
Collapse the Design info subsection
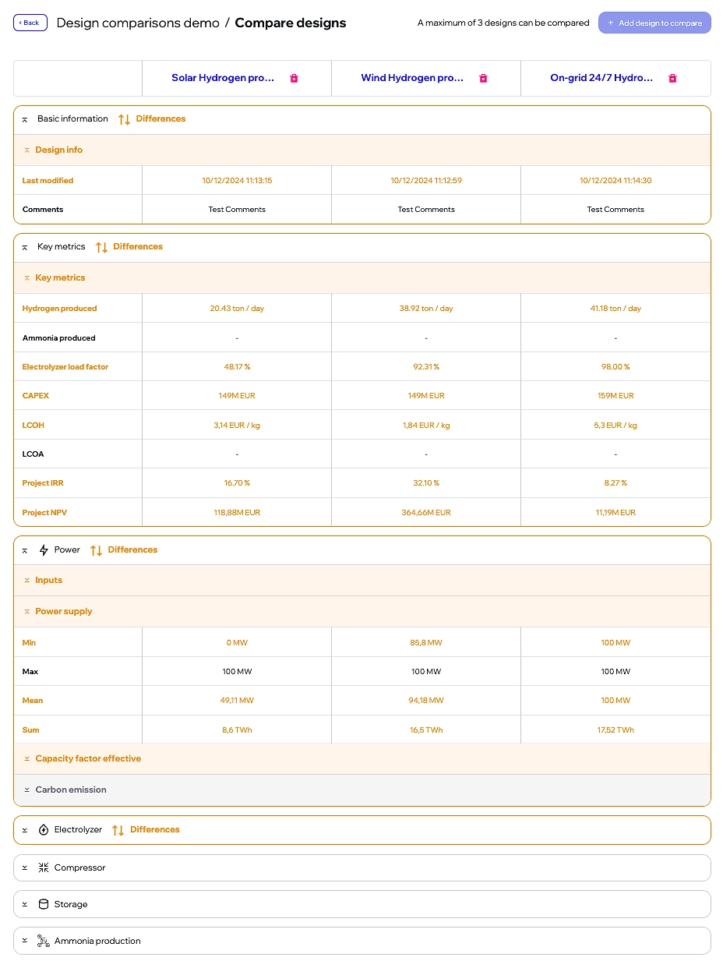[x=27, y=150]
